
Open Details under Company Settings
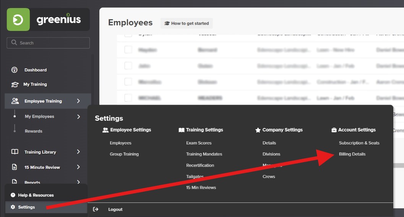tap(269, 143)
